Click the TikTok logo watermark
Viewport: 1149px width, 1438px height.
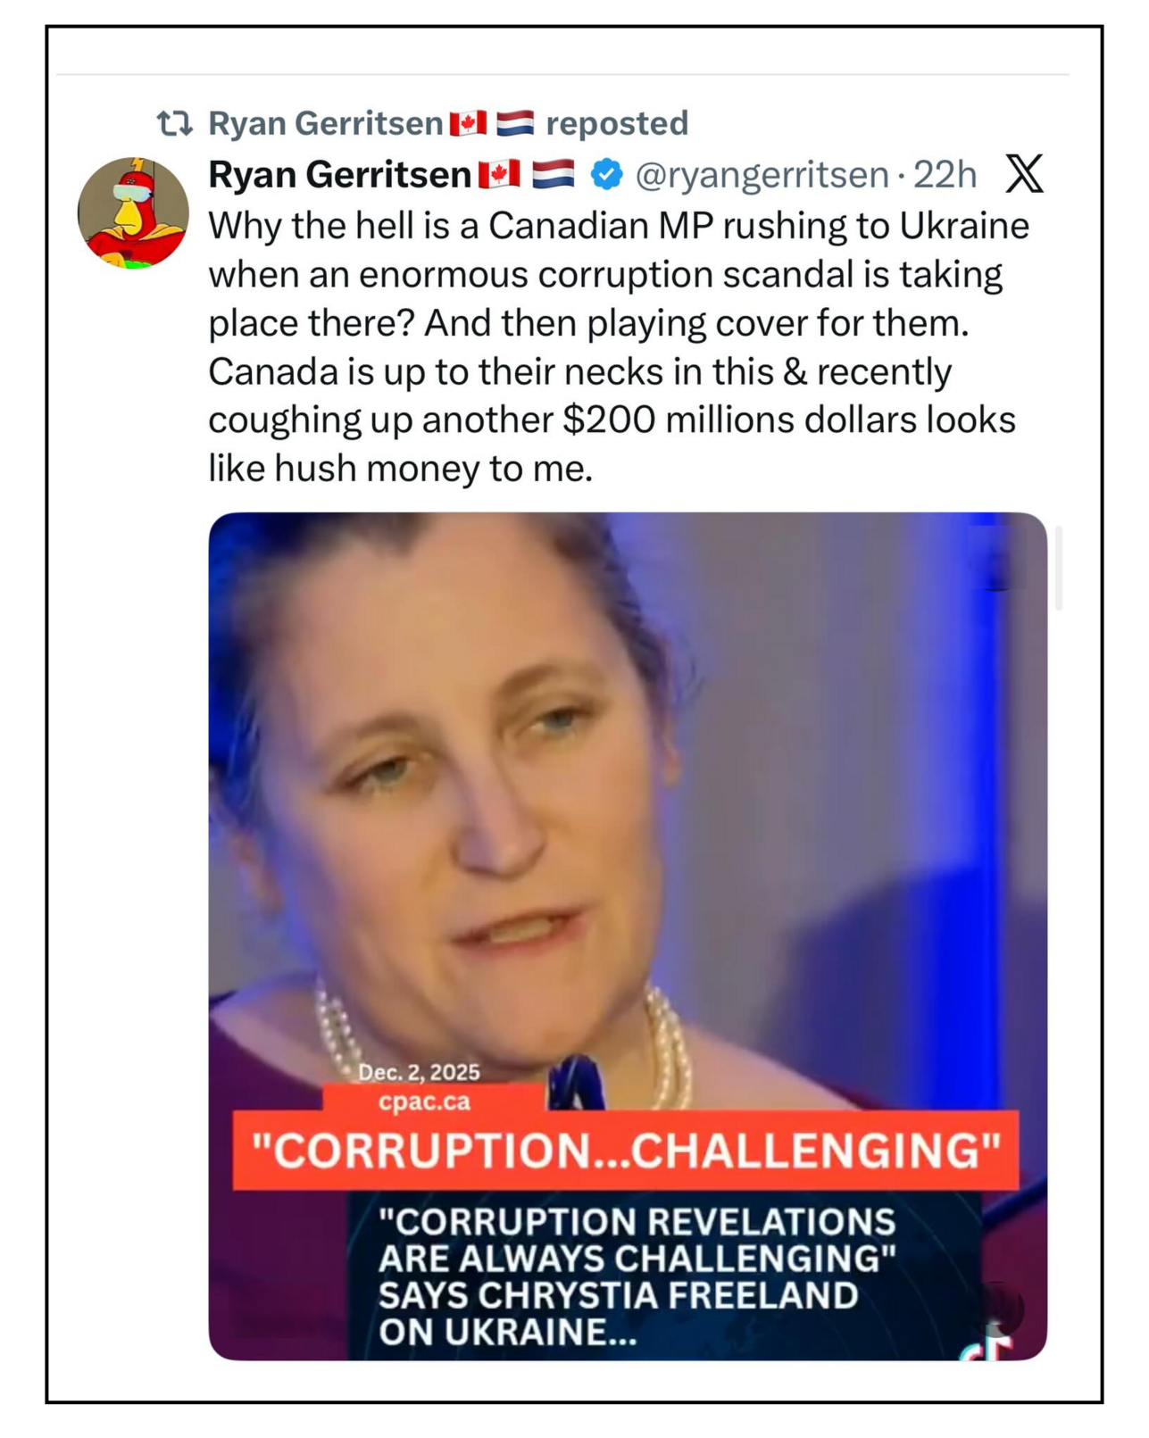point(989,1345)
